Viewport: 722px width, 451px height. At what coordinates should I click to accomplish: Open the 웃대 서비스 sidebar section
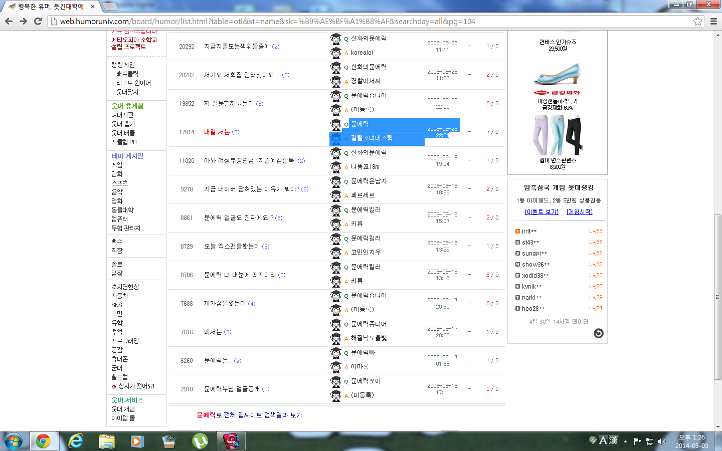pos(127,400)
